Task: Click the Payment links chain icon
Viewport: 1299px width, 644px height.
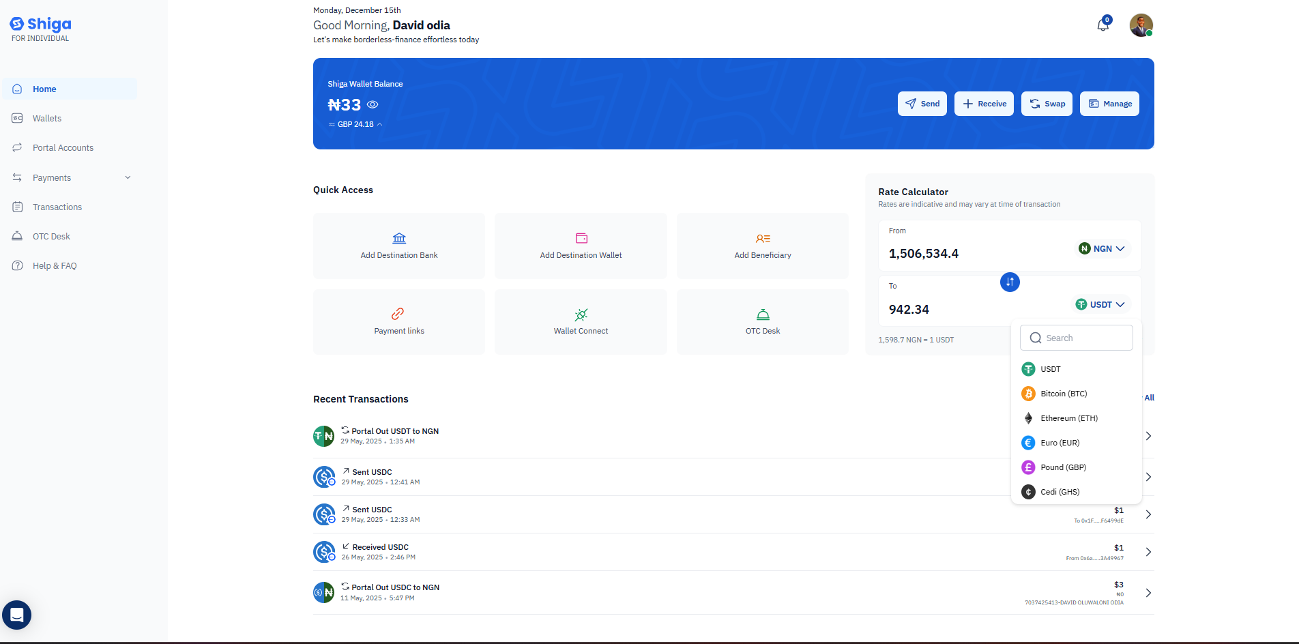Action: tap(398, 314)
